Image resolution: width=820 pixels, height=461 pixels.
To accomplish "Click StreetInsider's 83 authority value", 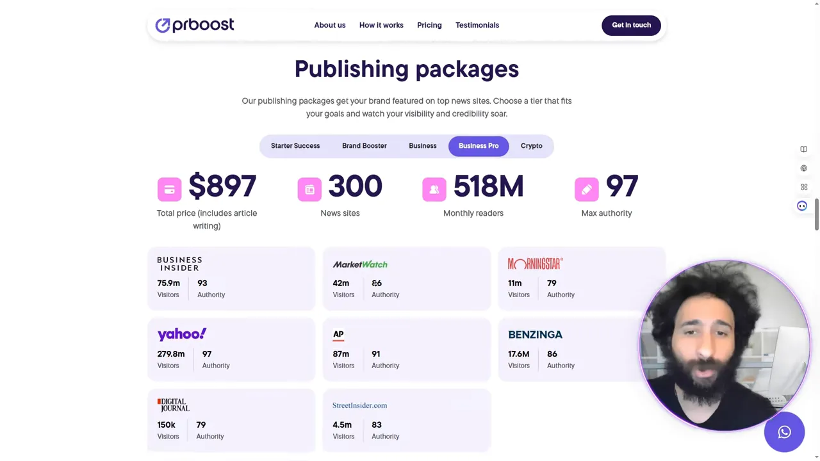I will 377,425.
